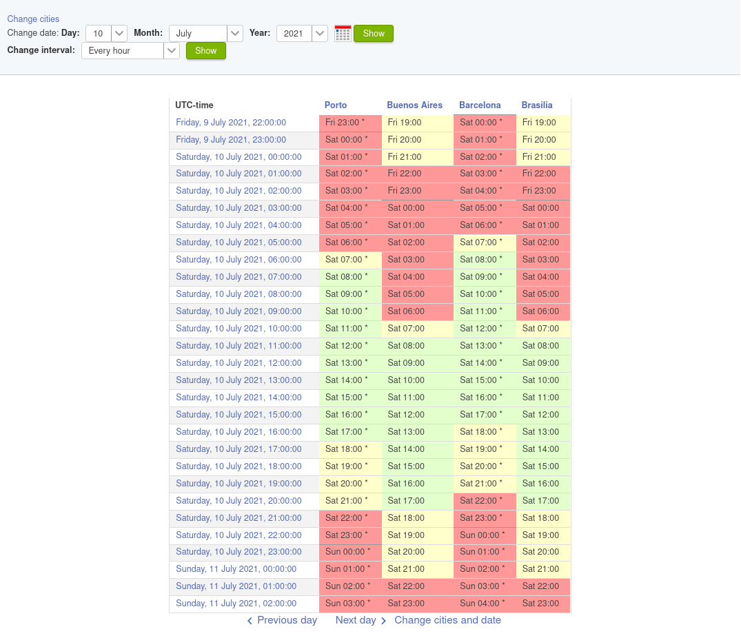Open the Change interval dropdown
This screenshot has width=741, height=638.
point(172,50)
